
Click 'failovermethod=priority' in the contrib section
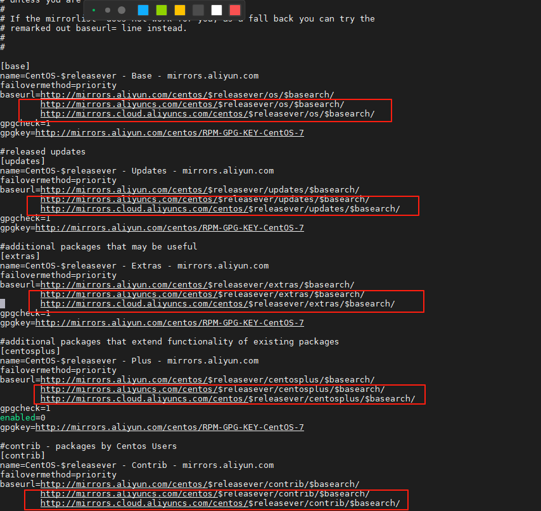point(58,475)
